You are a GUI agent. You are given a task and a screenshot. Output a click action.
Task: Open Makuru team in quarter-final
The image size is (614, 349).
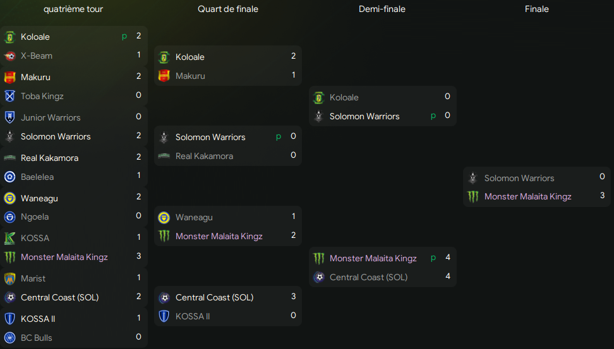pyautogui.click(x=190, y=76)
